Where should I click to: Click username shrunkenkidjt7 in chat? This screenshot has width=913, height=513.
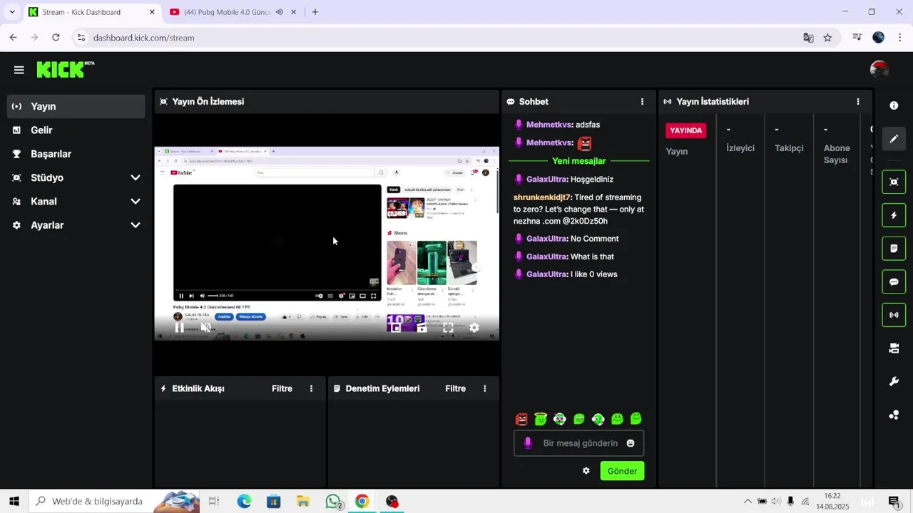point(542,197)
